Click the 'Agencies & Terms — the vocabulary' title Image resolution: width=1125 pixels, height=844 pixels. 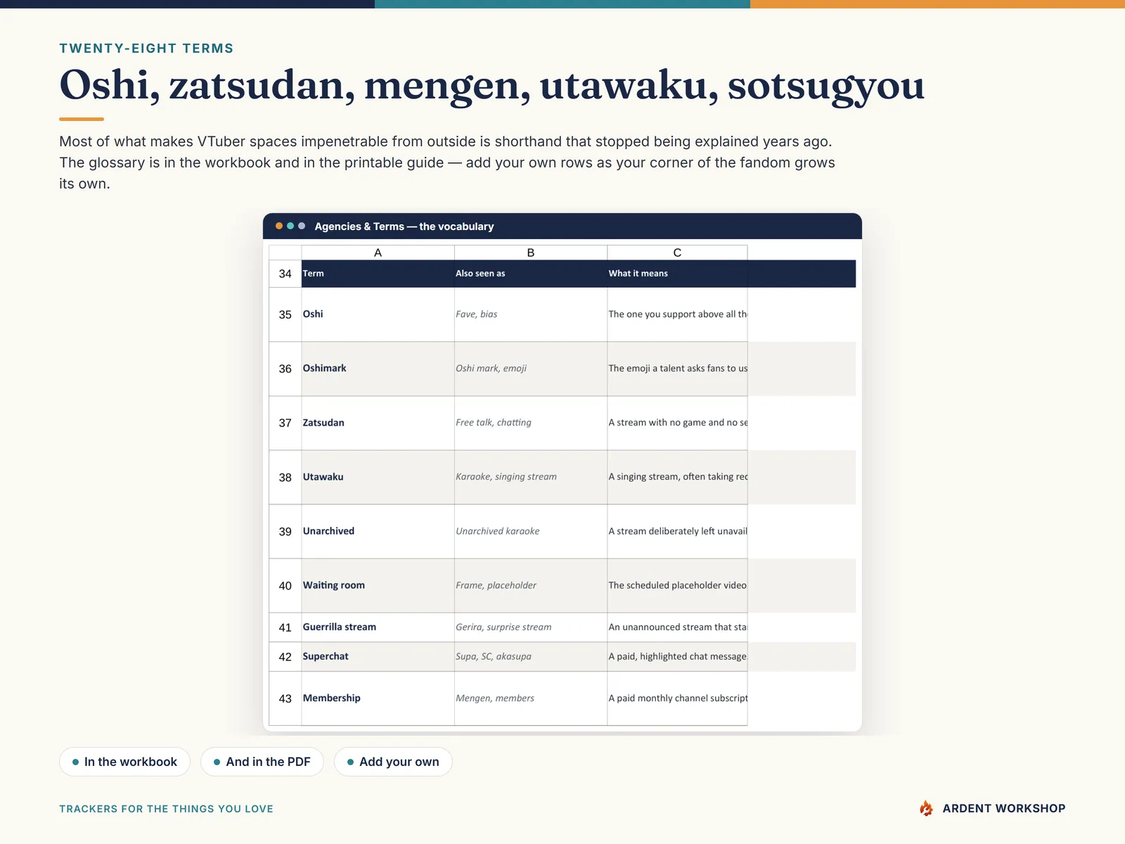tap(404, 226)
